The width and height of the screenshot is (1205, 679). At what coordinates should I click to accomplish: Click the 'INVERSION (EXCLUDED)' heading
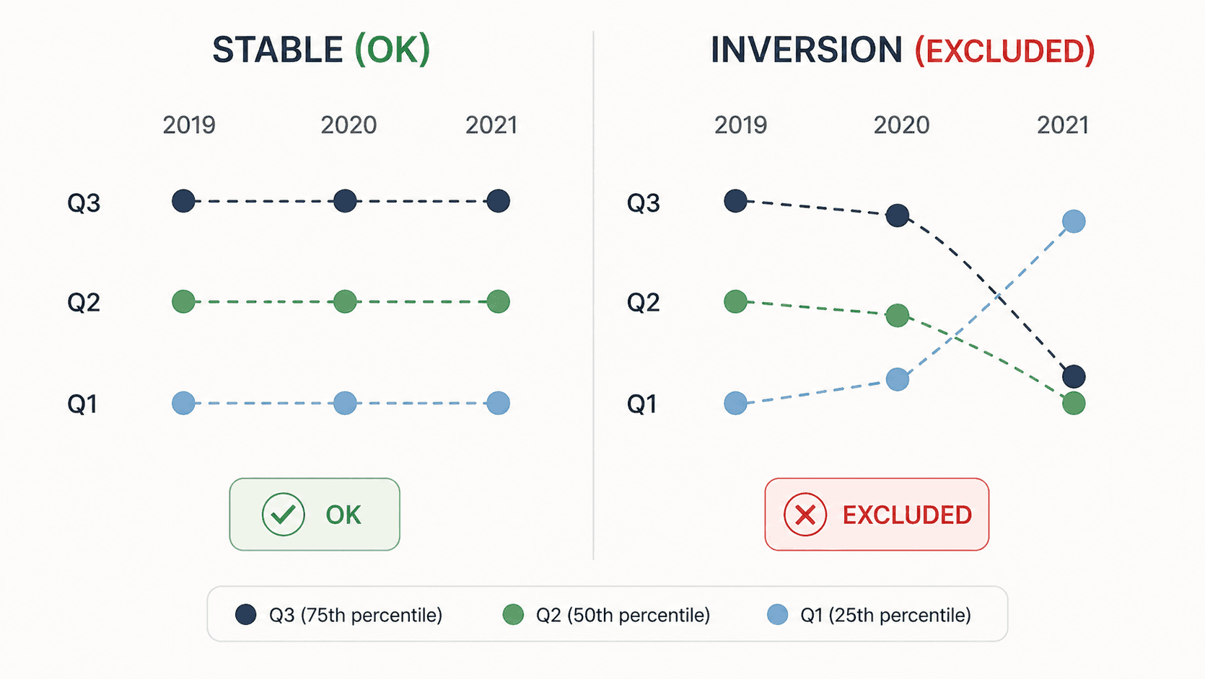[x=902, y=50]
